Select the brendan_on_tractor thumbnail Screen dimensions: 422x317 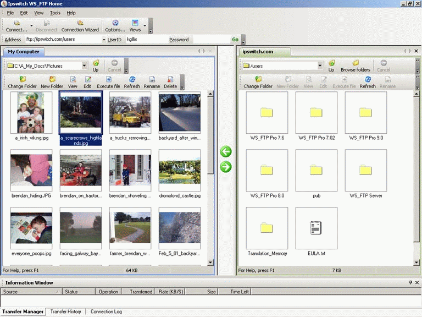click(81, 170)
